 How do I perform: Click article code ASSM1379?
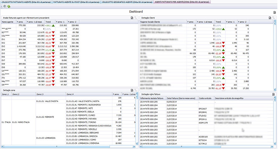(203, 123)
